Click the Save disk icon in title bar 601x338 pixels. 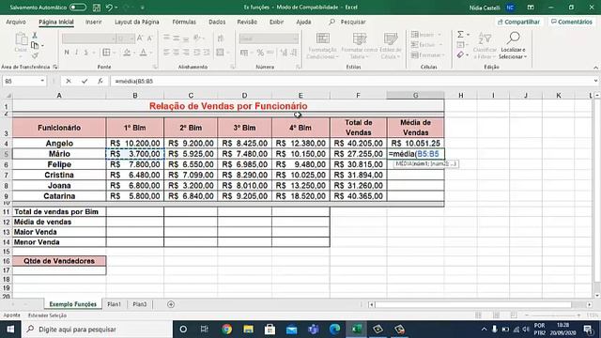(x=97, y=8)
